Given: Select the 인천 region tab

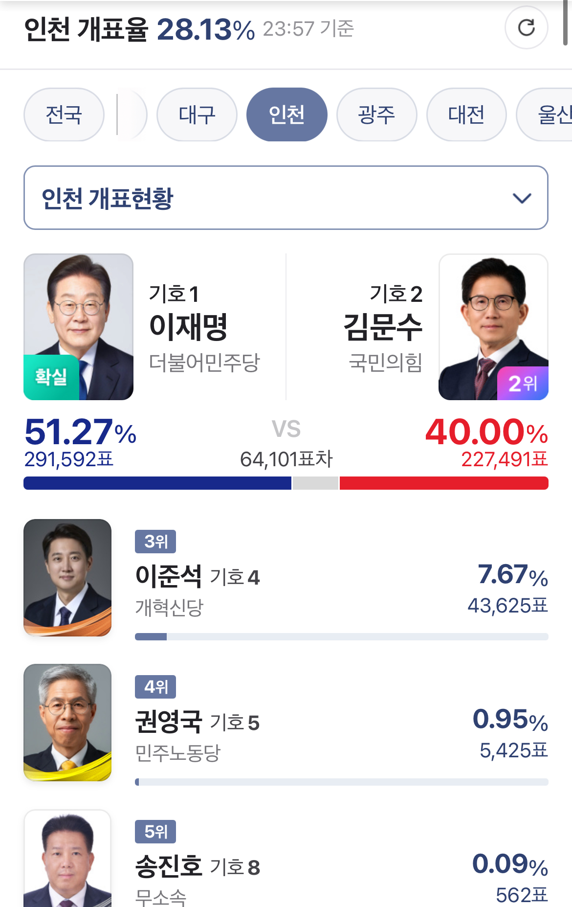Looking at the screenshot, I should click(x=287, y=115).
